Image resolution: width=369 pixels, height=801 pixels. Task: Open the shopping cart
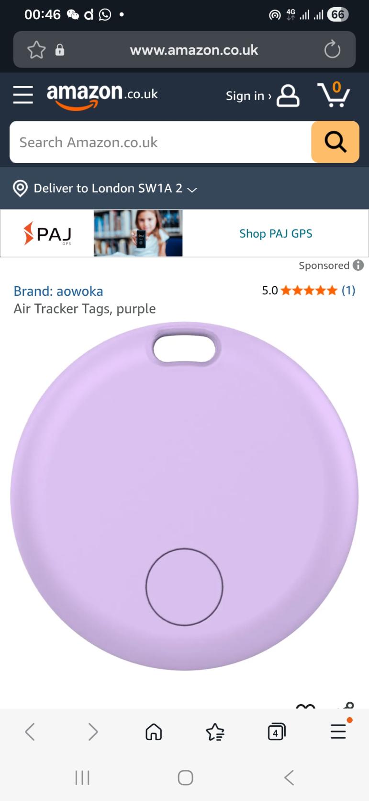click(x=334, y=94)
